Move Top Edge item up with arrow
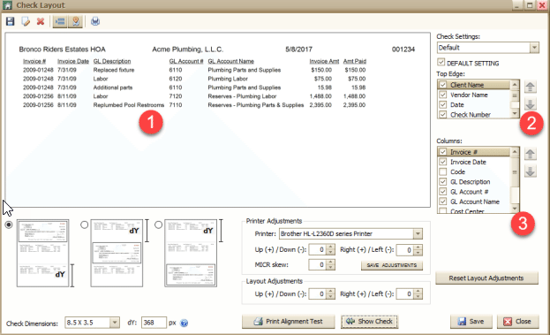This screenshot has height=335, width=550. coord(530,87)
